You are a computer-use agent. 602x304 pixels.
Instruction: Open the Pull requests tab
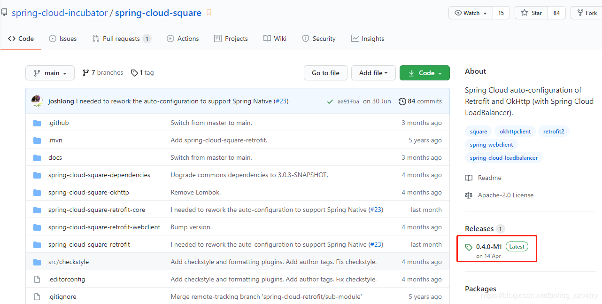122,39
